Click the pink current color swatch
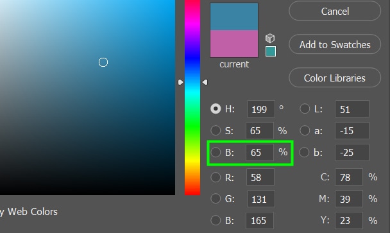This screenshot has height=233, width=390. [234, 44]
